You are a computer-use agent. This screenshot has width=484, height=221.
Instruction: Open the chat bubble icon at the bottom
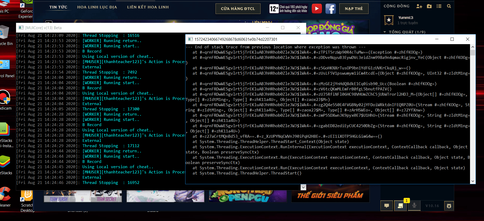[387, 206]
